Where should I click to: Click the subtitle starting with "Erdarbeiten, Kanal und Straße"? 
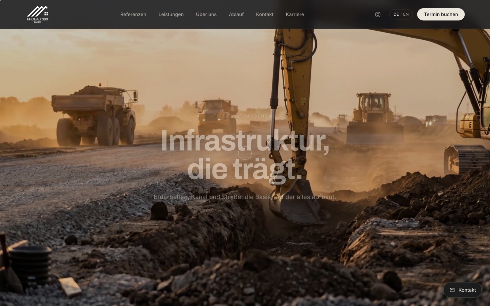pos(245,197)
